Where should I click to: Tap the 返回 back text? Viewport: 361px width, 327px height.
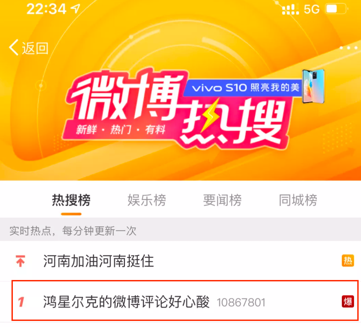tap(35, 48)
